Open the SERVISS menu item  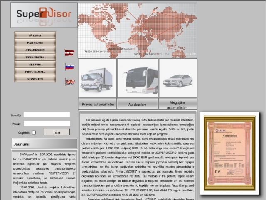tap(35, 65)
